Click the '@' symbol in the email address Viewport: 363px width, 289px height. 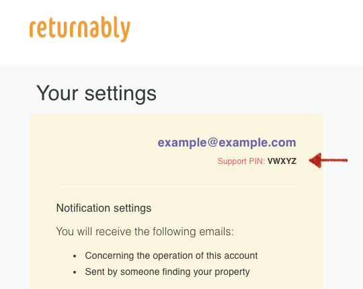212,142
